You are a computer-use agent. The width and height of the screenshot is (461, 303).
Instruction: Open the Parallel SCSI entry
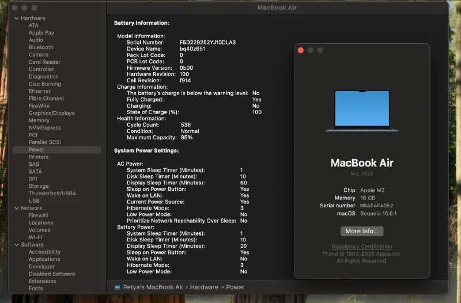45,142
